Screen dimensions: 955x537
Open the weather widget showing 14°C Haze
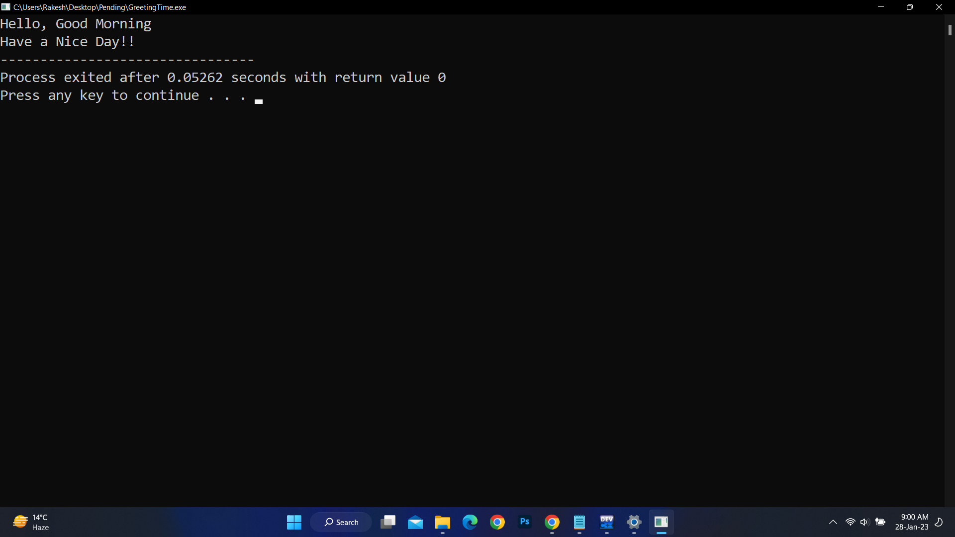coord(30,522)
